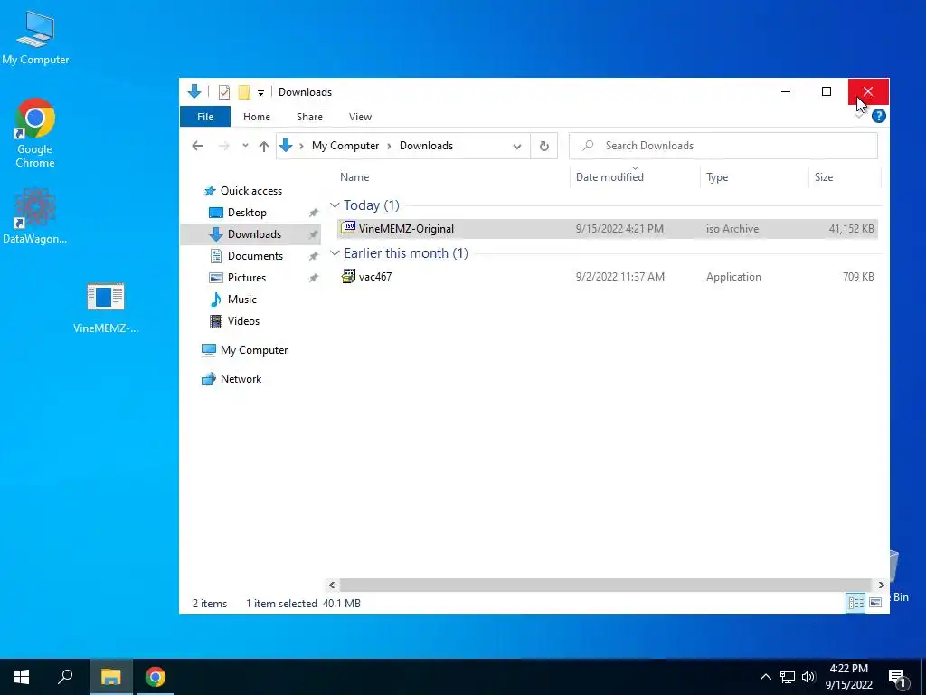926x695 pixels.
Task: Click File Explorer on the taskbar
Action: [x=110, y=677]
